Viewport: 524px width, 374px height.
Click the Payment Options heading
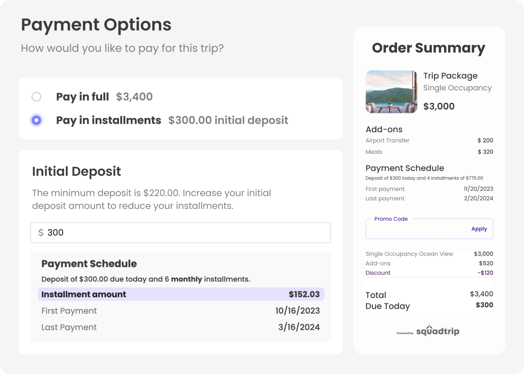96,25
